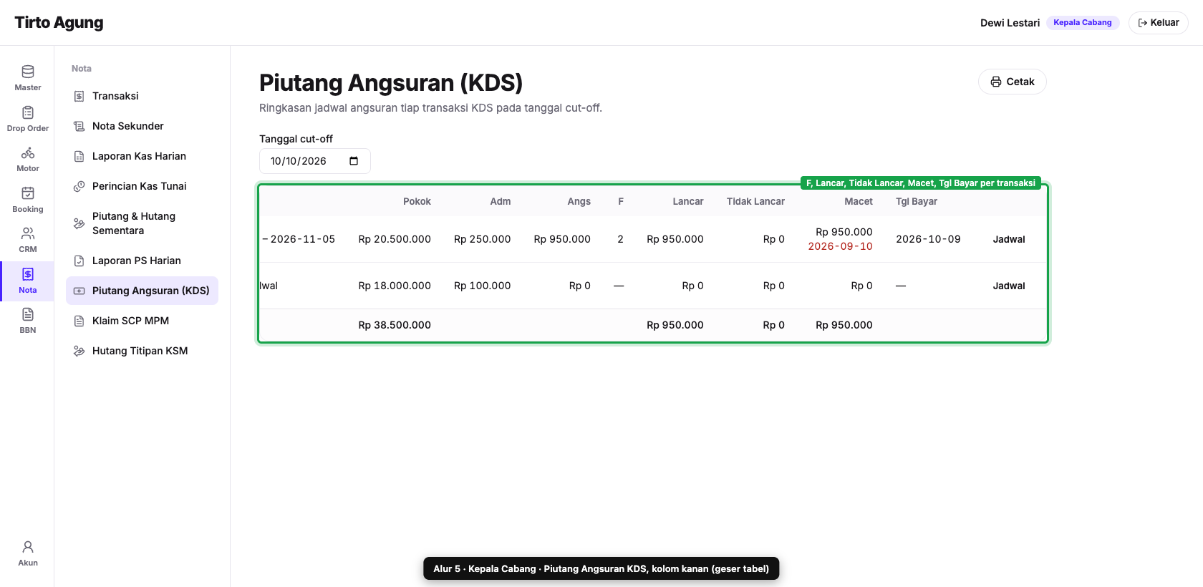Open Laporan Kas Harian menu item
Screen dimensions: 1203x587
click(x=142, y=156)
